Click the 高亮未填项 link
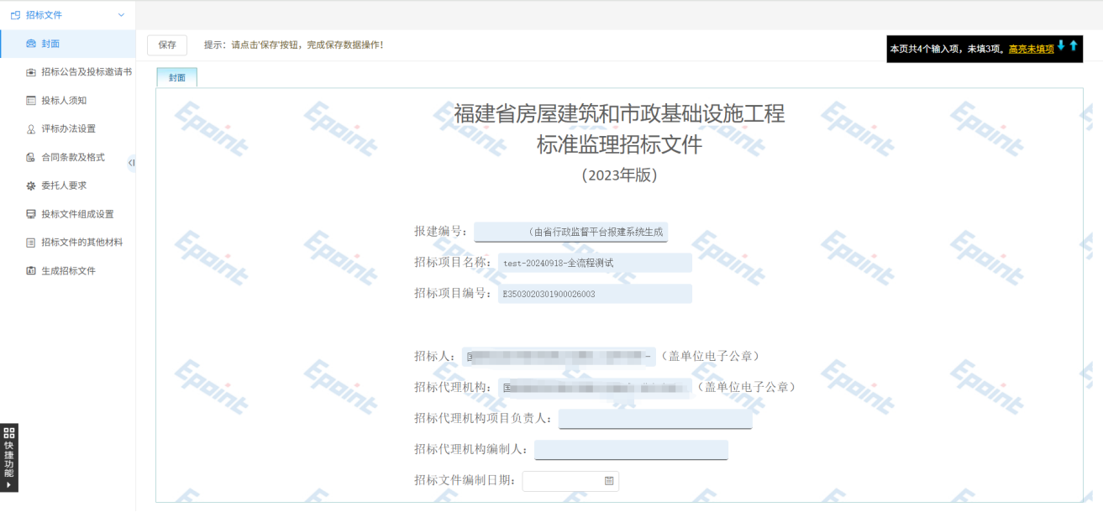 tap(1031, 50)
